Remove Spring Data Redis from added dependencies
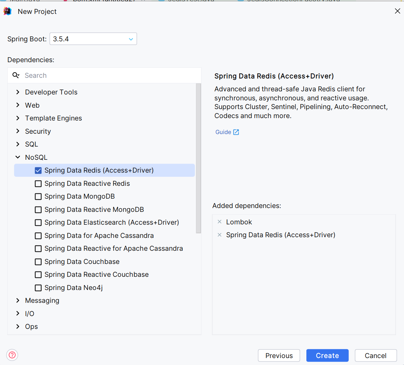404x365 pixels. click(x=220, y=235)
